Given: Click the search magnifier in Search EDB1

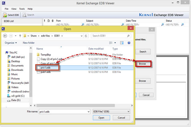Looking at the screenshot, I should tap(128, 36).
